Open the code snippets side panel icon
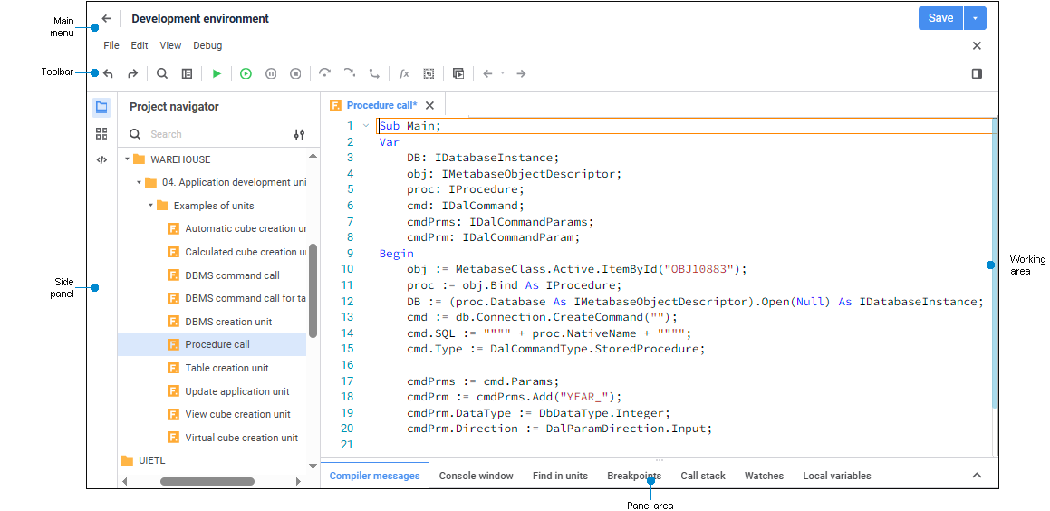 (x=101, y=159)
